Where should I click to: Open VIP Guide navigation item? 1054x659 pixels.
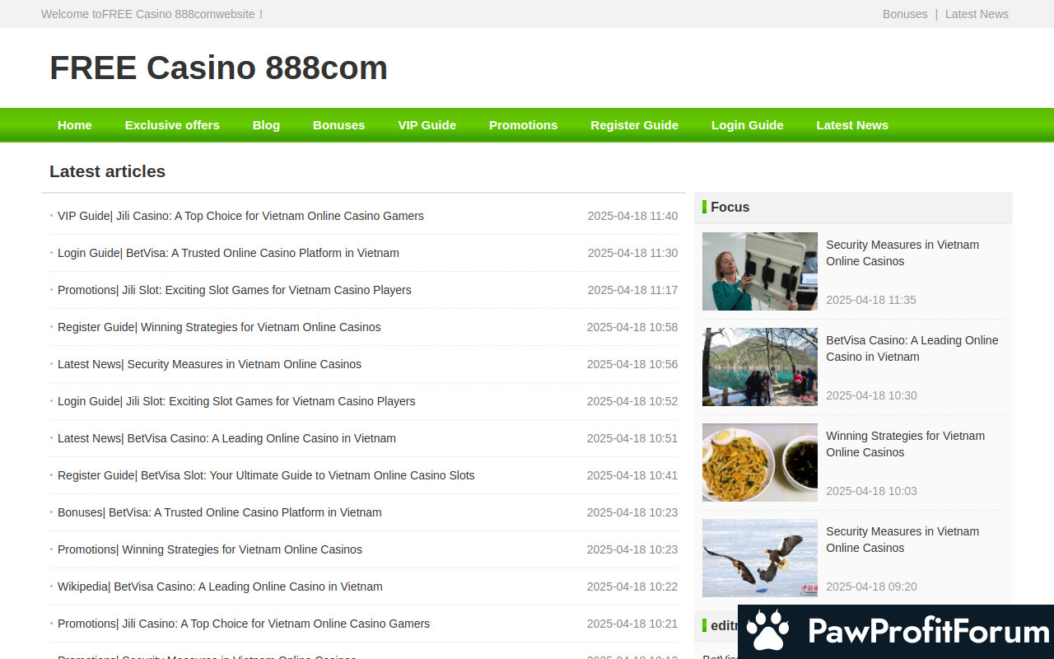pos(427,125)
